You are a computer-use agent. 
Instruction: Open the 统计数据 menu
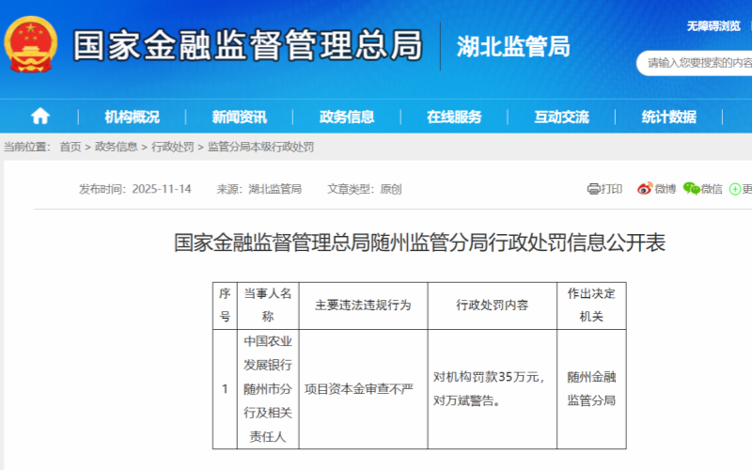(x=669, y=117)
